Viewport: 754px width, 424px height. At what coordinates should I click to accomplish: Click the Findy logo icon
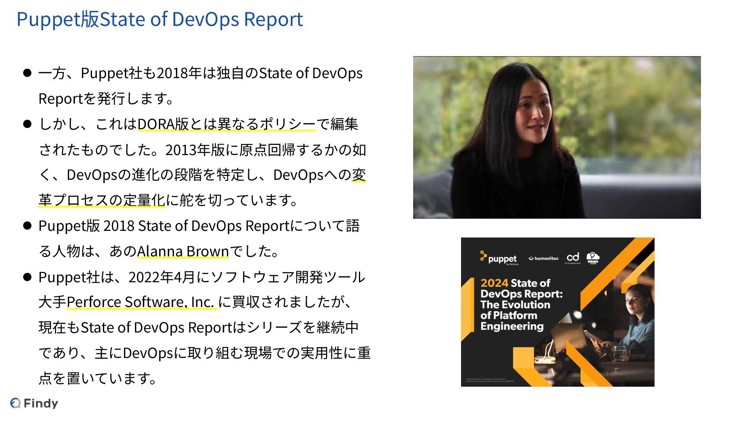(x=16, y=403)
